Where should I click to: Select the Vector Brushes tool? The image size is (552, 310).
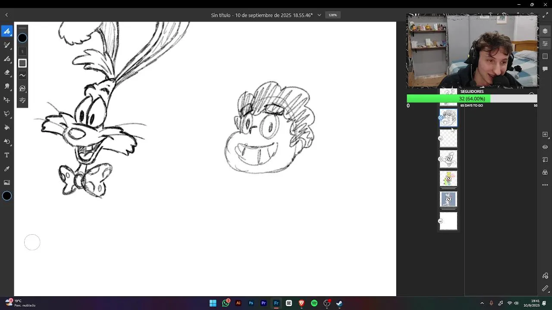tap(7, 59)
